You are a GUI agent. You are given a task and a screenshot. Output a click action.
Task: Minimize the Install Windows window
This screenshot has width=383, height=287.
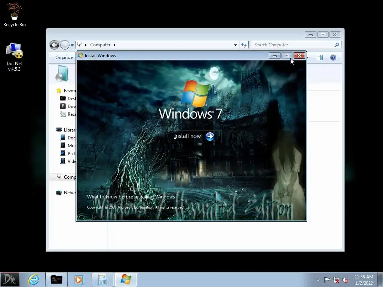tap(275, 56)
